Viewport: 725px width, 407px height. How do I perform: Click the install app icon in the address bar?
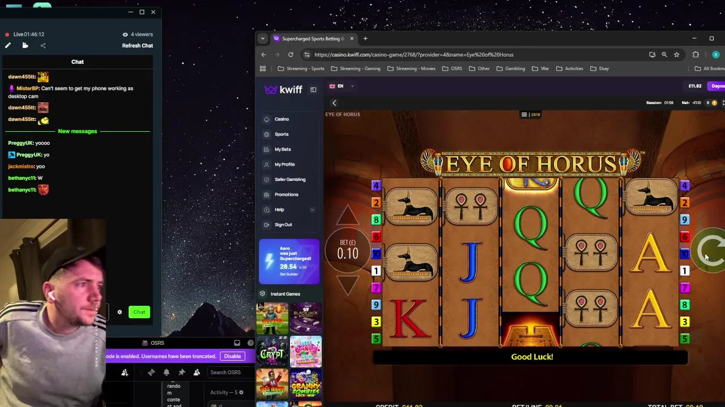point(652,55)
